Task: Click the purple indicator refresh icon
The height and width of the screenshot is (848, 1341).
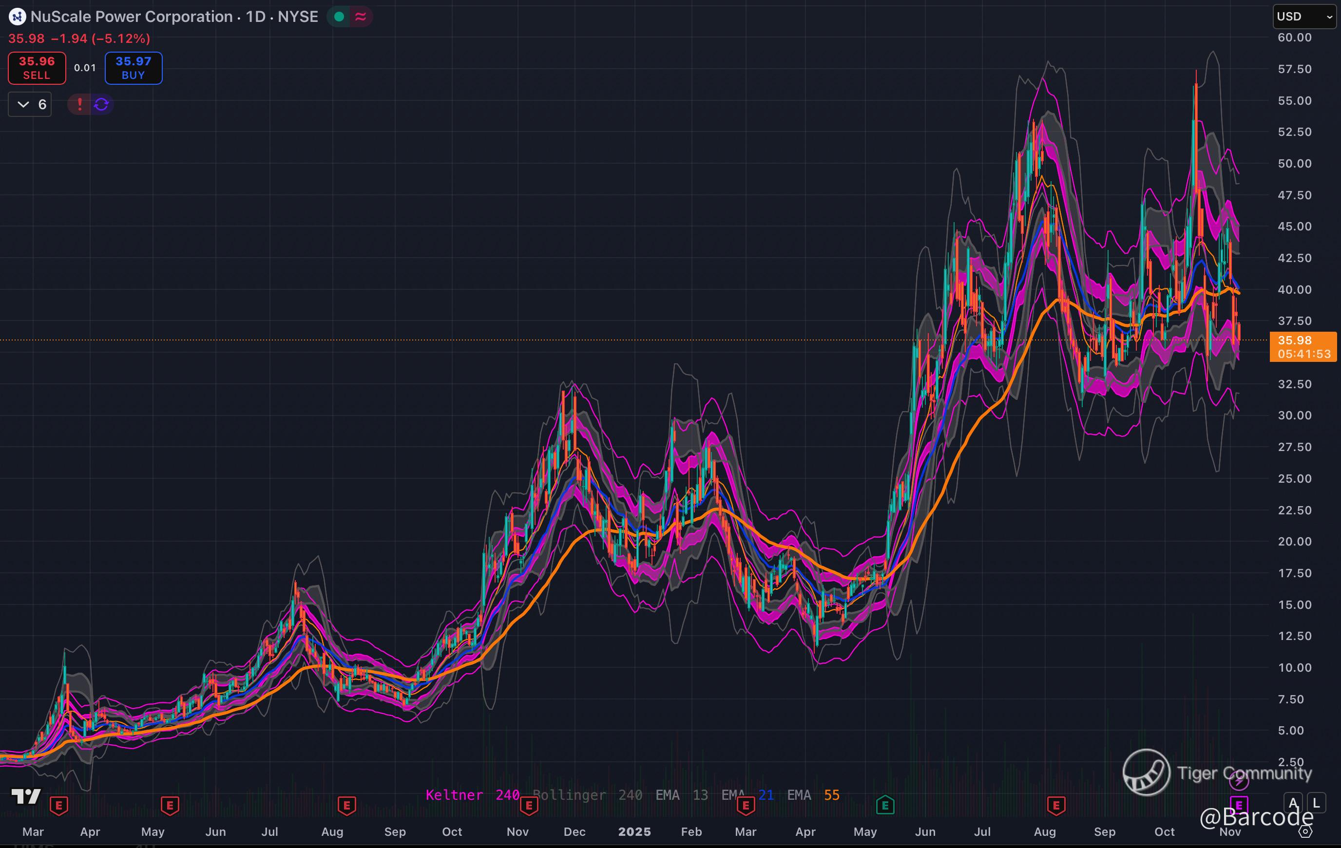Action: click(101, 104)
